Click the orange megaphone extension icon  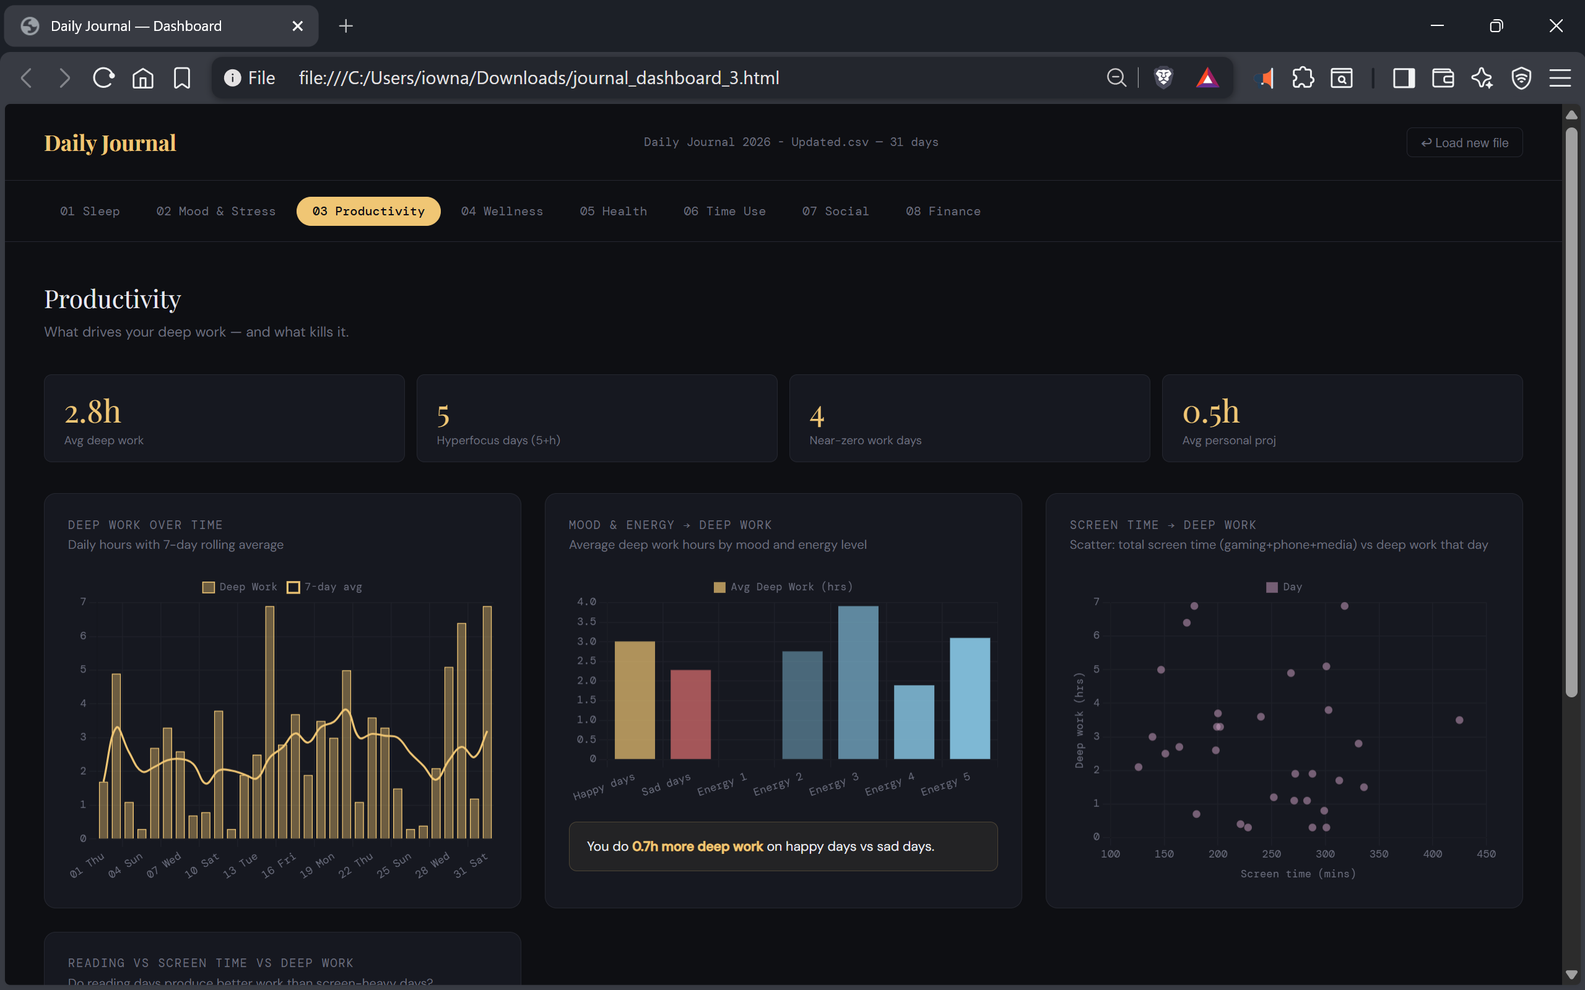click(x=1265, y=78)
